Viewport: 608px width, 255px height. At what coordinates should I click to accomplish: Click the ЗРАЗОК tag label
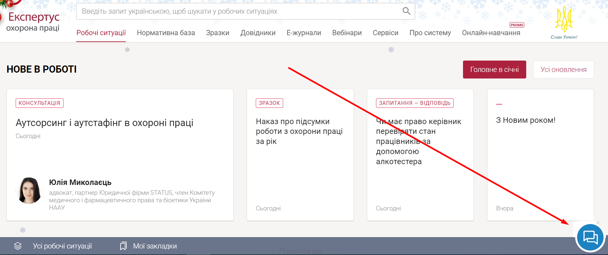(x=269, y=103)
